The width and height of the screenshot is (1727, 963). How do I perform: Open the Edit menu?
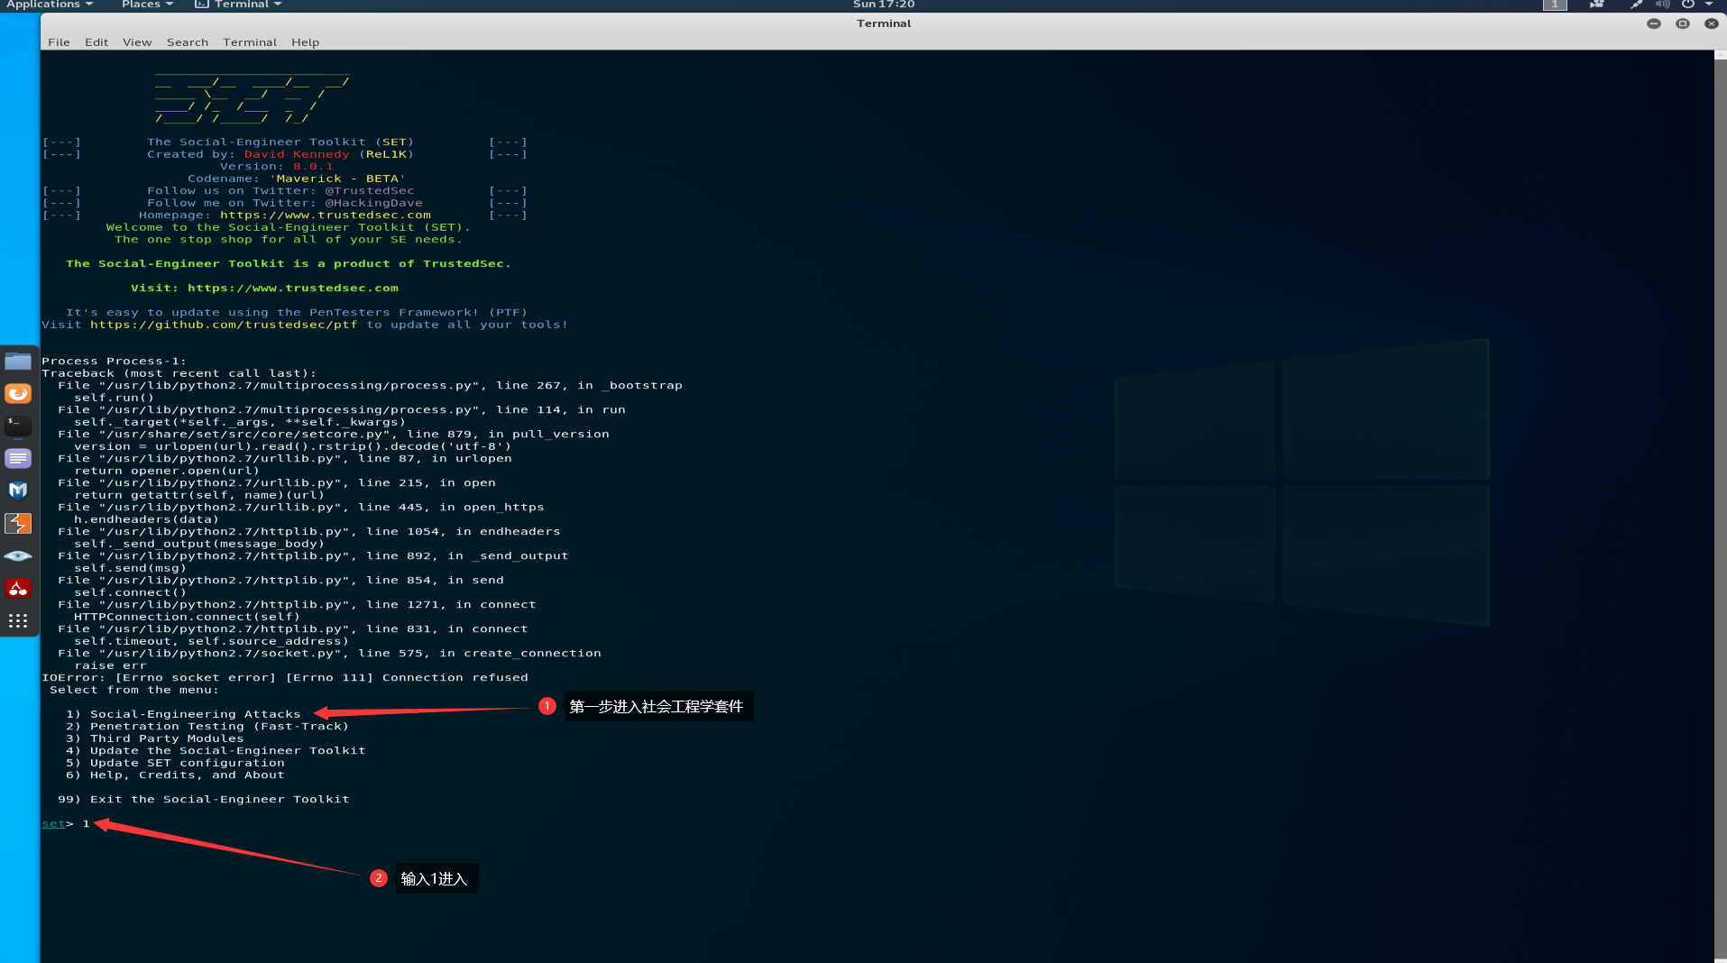pos(96,42)
